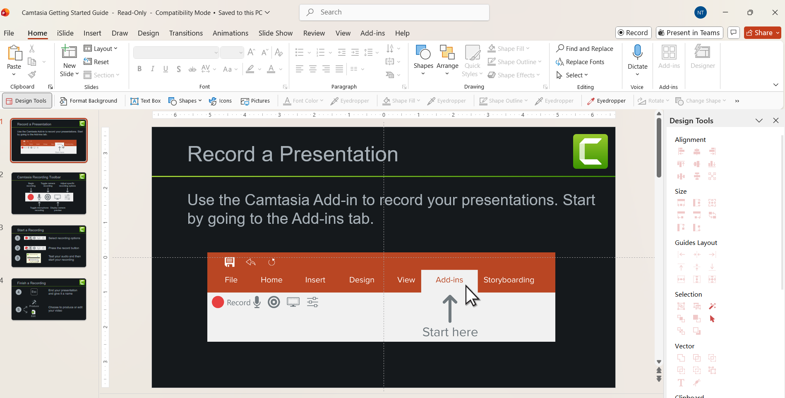
Task: Click the Pictures toolbar button
Action: coord(255,101)
